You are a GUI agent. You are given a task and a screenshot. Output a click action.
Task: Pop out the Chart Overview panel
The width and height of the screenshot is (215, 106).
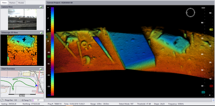pyautogui.click(x=41, y=69)
